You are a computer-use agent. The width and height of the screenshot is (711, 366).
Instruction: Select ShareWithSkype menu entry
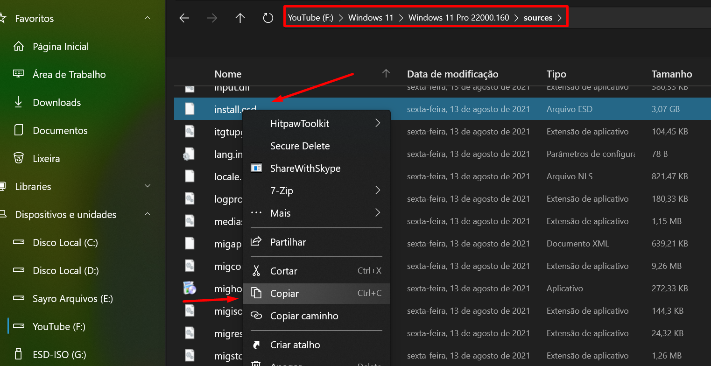[x=316, y=168]
